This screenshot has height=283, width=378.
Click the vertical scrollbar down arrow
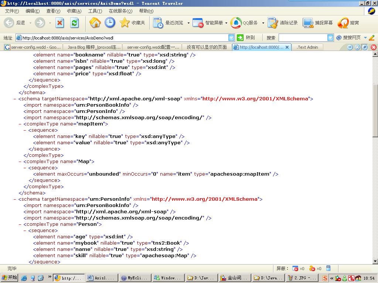click(x=375, y=261)
